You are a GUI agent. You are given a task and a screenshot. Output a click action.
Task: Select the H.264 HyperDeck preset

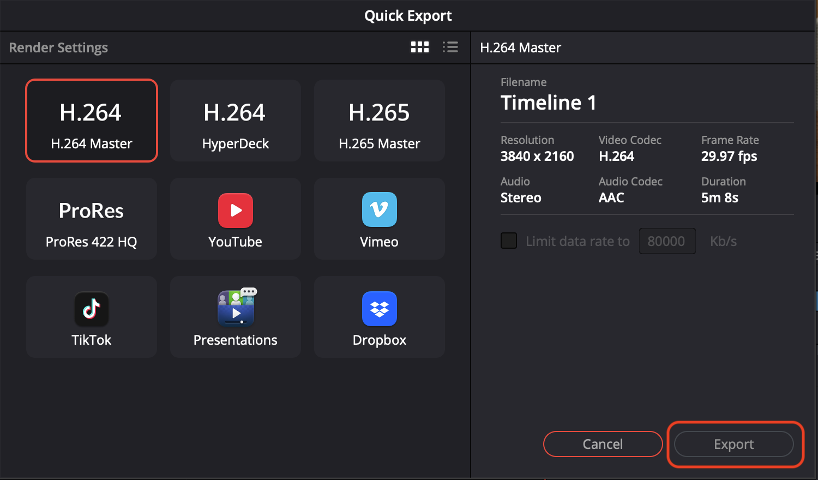point(236,121)
